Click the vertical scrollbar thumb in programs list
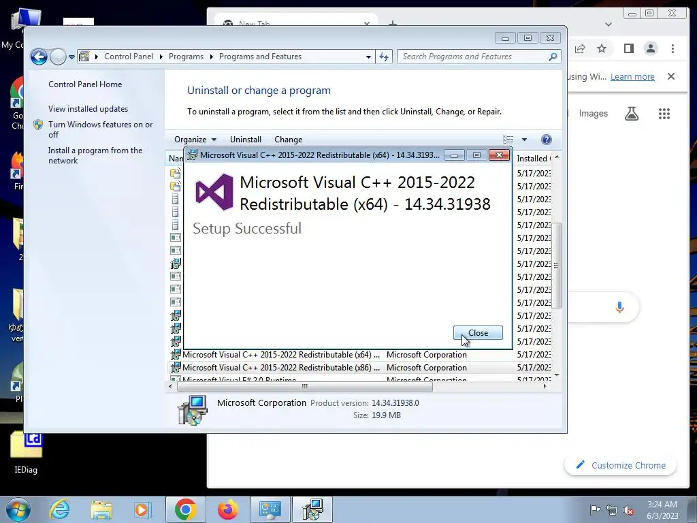 [x=556, y=266]
